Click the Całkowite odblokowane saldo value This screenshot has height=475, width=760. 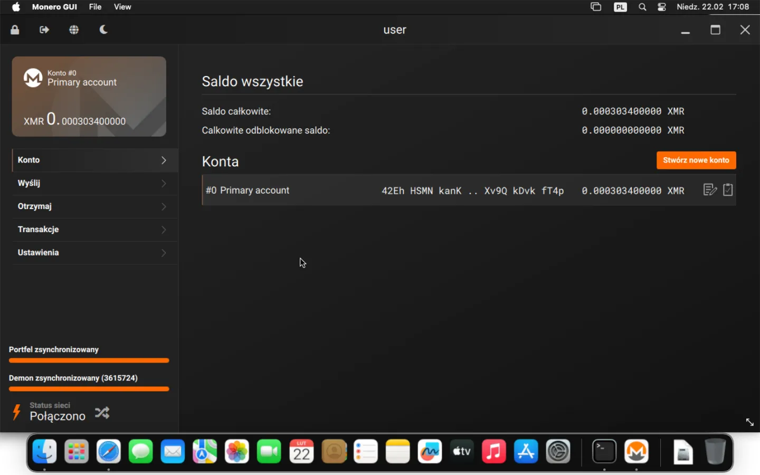point(633,130)
